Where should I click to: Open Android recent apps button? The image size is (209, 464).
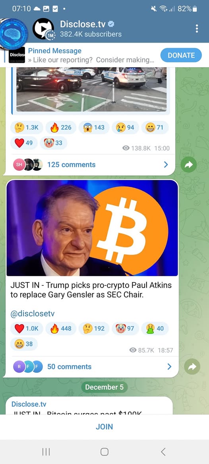46,452
